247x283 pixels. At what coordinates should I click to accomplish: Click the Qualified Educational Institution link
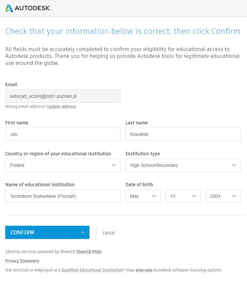[x=92, y=270]
